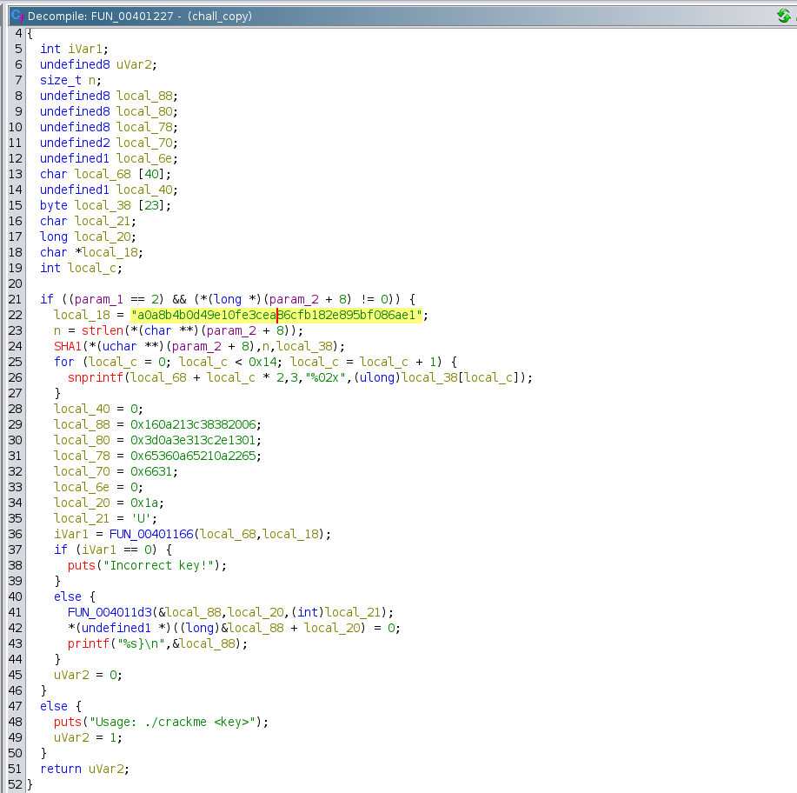Click the return keyword on line 51
Screen dimensions: 797x793
point(61,770)
